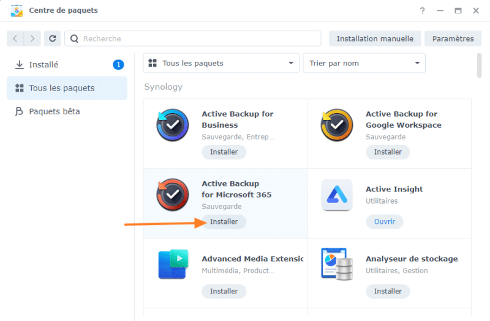Click Active Backup for Business icon

click(x=173, y=125)
